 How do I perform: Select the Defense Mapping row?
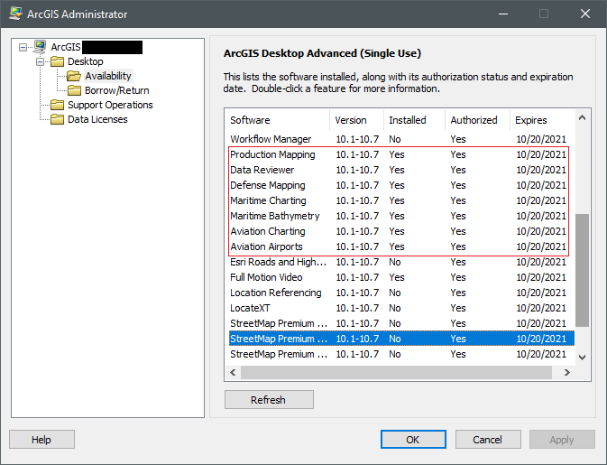pos(400,185)
